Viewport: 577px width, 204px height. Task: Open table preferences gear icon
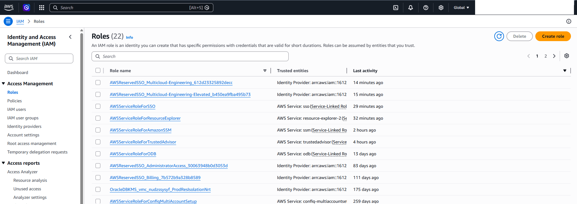pos(567,56)
